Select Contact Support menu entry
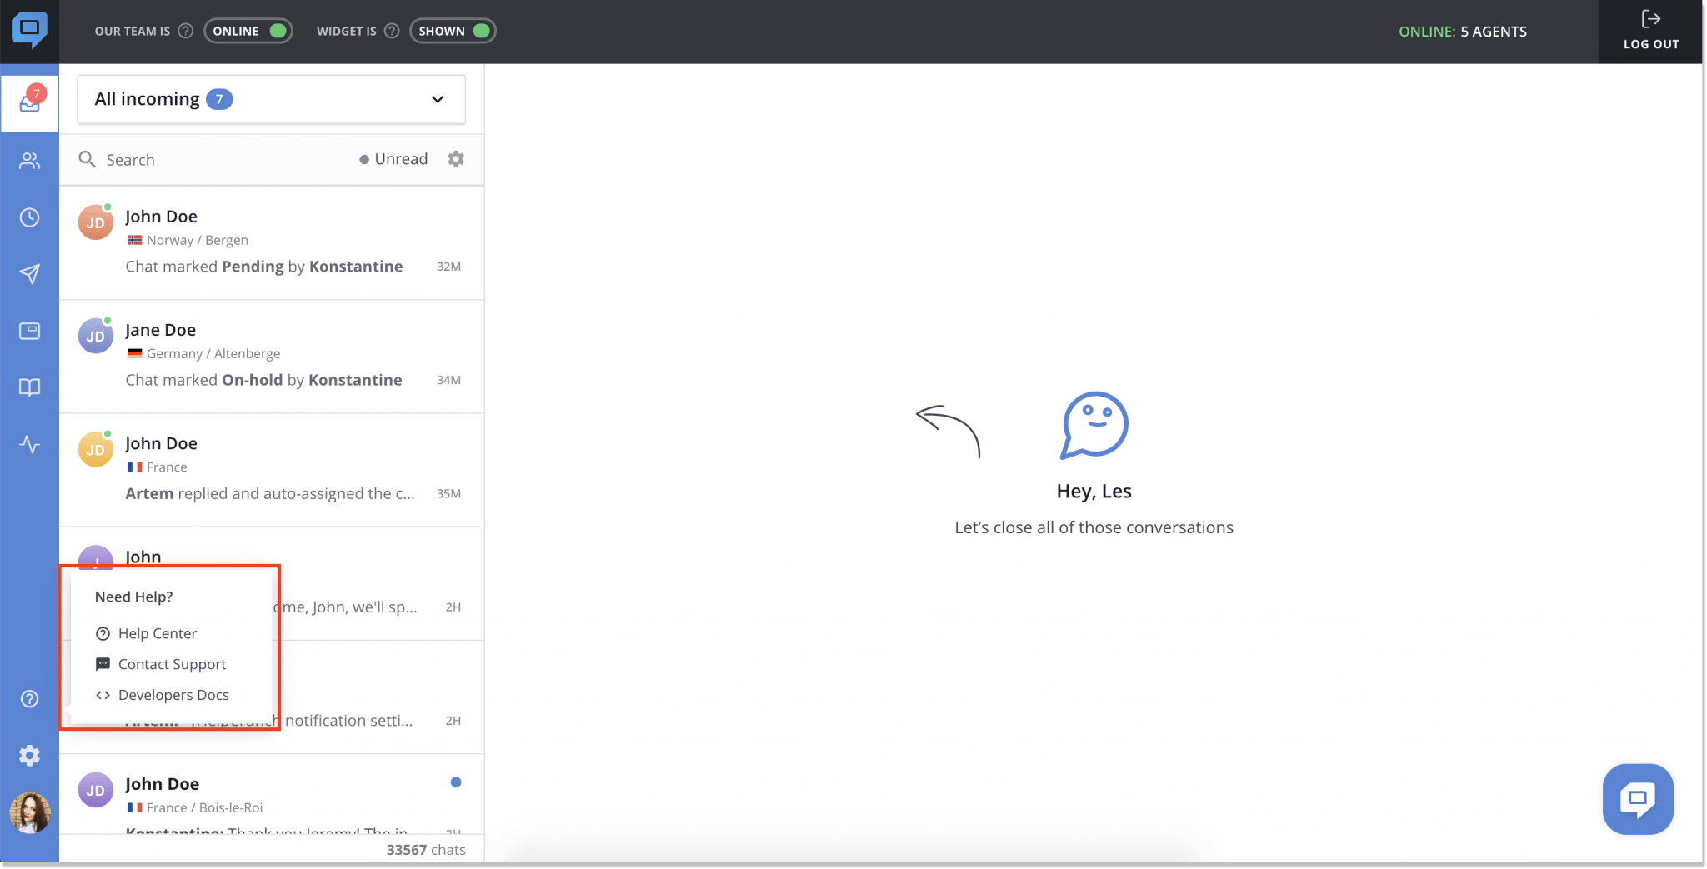 point(172,664)
